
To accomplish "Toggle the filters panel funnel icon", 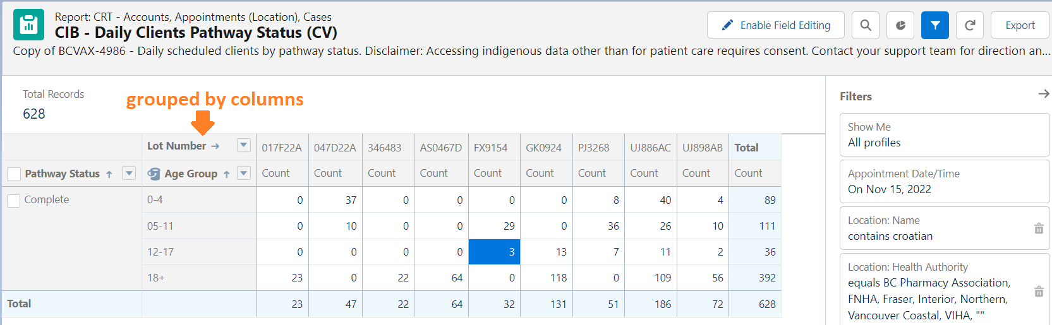I will coord(935,25).
